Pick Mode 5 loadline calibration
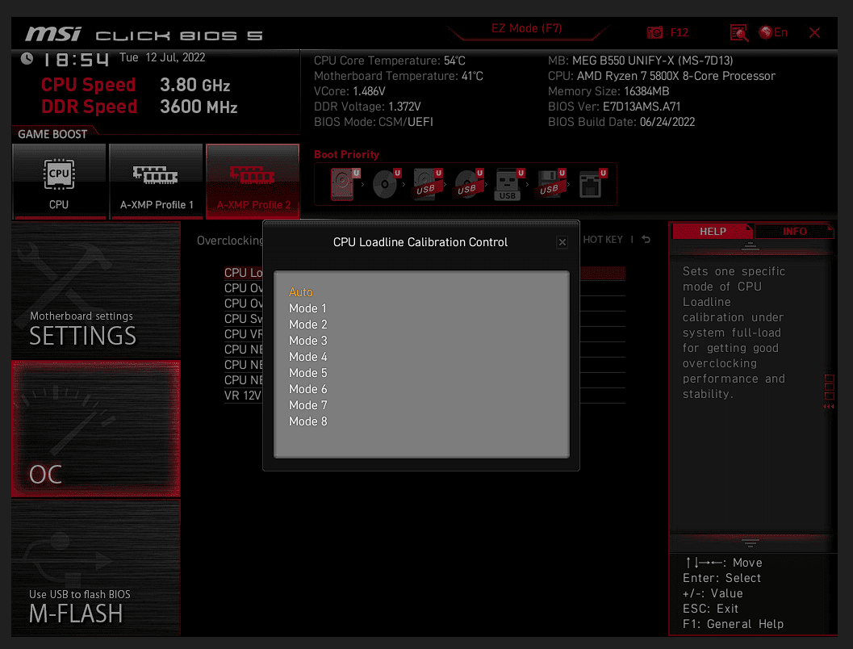Image resolution: width=853 pixels, height=649 pixels. [x=308, y=373]
